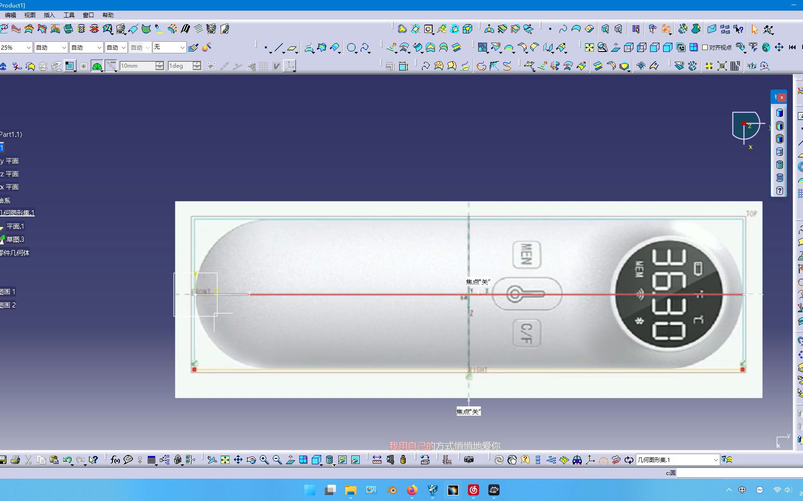Click the pan arrows icon in the view toolbar
Image resolution: width=803 pixels, height=501 pixels.
pyautogui.click(x=779, y=47)
